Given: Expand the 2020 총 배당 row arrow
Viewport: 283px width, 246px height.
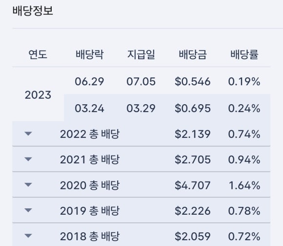Looking at the screenshot, I should point(28,185).
